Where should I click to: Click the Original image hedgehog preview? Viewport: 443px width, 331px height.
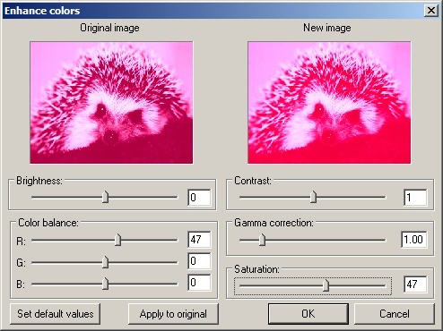pyautogui.click(x=111, y=103)
